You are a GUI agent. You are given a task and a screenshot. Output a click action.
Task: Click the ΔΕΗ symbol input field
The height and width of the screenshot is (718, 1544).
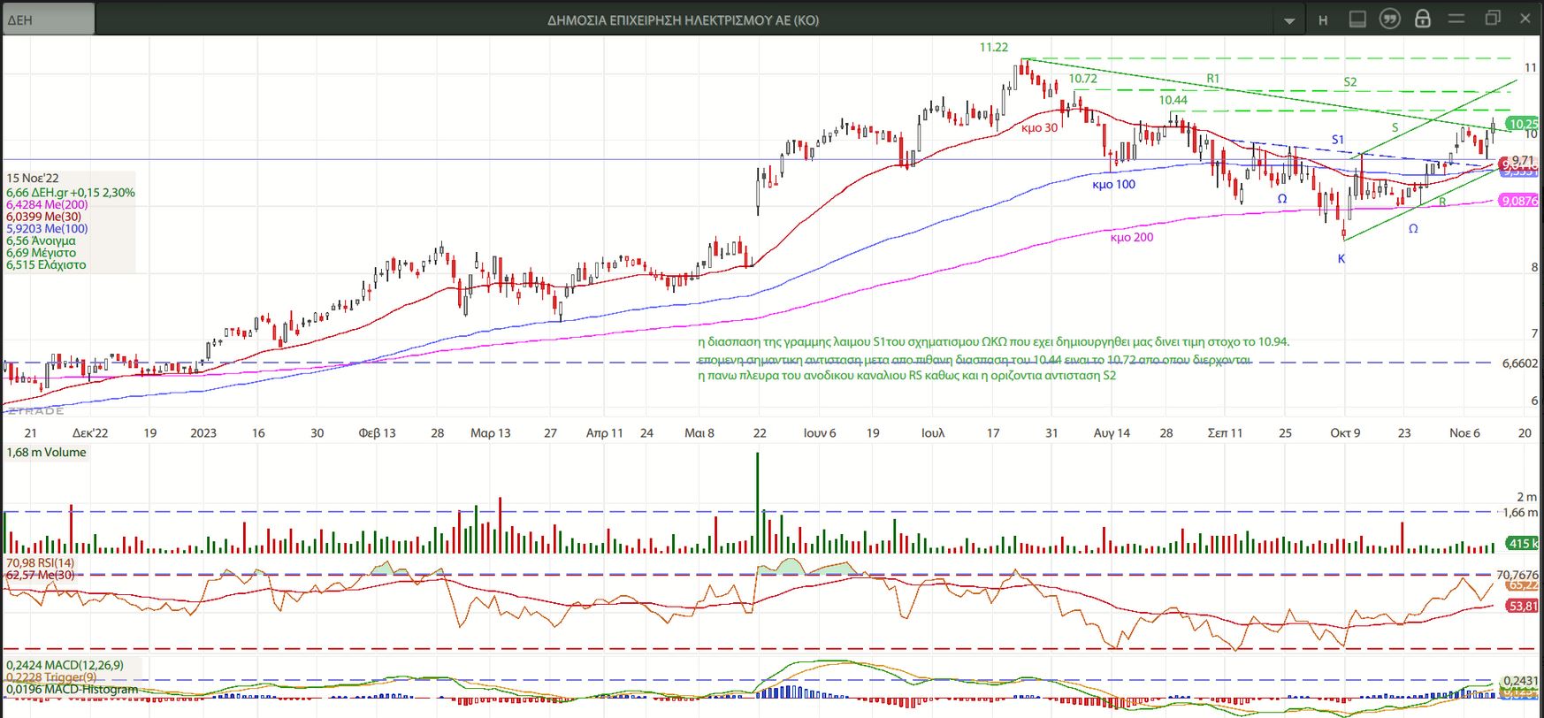click(x=49, y=19)
